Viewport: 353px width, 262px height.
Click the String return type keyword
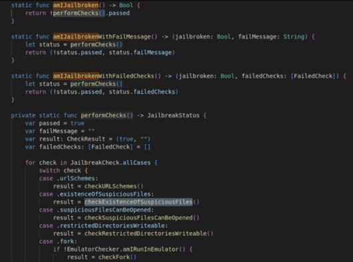click(x=294, y=37)
